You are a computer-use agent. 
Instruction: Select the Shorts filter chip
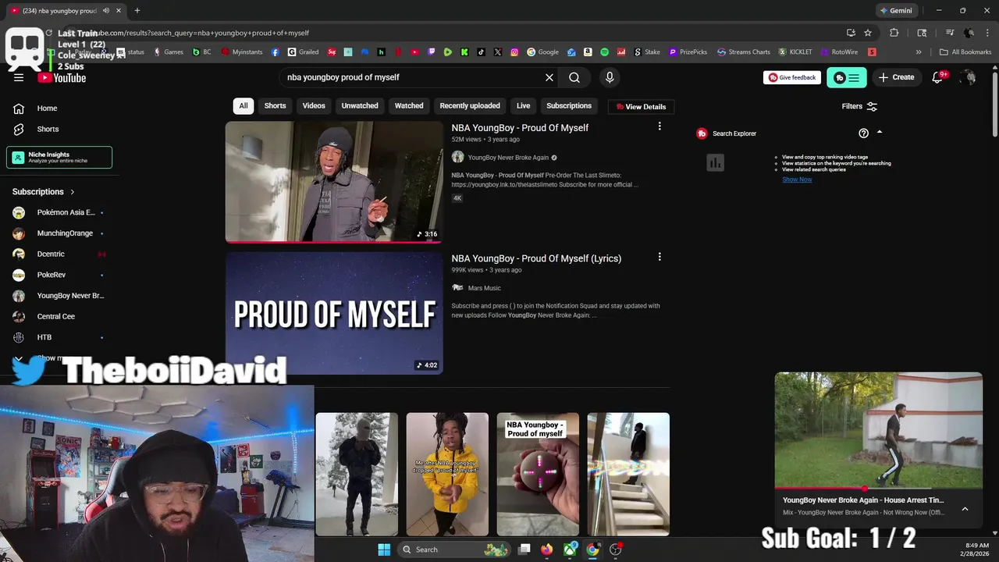[x=275, y=106]
